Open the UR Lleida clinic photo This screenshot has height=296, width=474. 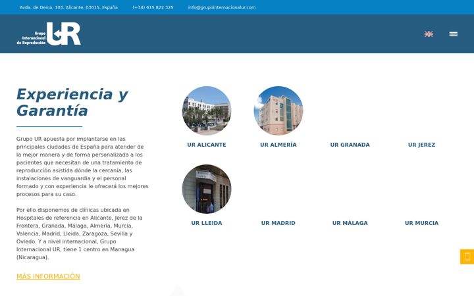207,189
